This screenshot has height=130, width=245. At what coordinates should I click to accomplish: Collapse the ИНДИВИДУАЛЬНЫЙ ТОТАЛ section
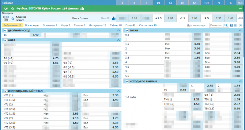click(x=119, y=91)
